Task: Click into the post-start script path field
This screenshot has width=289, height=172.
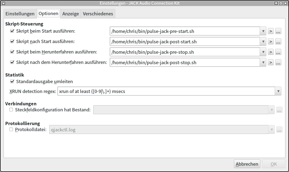Action: [x=185, y=41]
